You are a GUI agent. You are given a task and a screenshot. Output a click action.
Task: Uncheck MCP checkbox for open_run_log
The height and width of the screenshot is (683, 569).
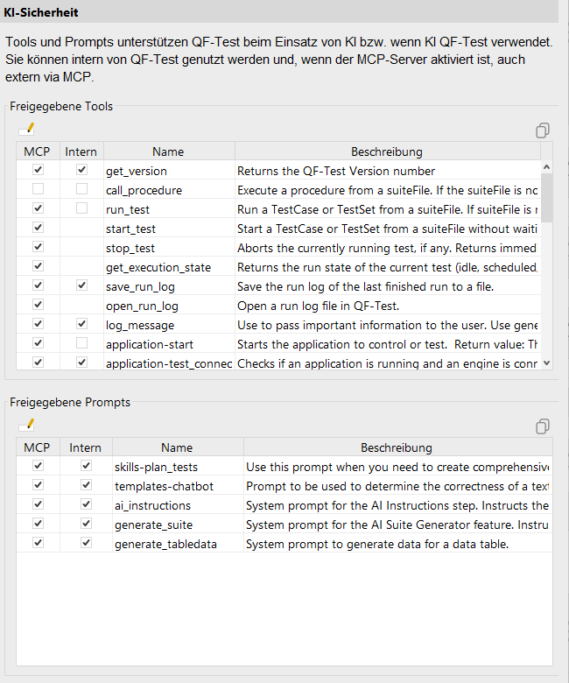coord(39,305)
